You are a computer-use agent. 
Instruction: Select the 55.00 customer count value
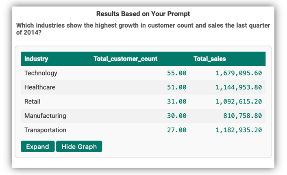tap(176, 73)
